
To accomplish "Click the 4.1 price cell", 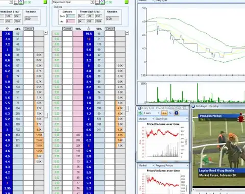I will [x=7, y=178].
